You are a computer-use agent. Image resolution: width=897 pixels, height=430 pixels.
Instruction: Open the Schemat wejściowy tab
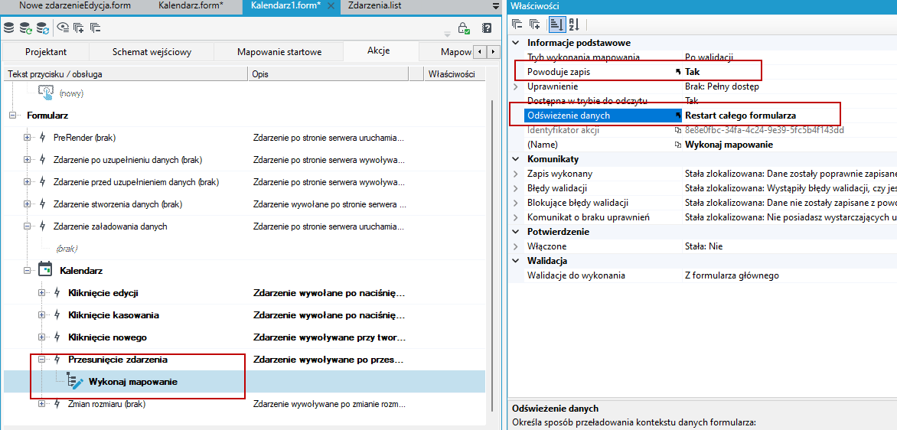pyautogui.click(x=152, y=52)
